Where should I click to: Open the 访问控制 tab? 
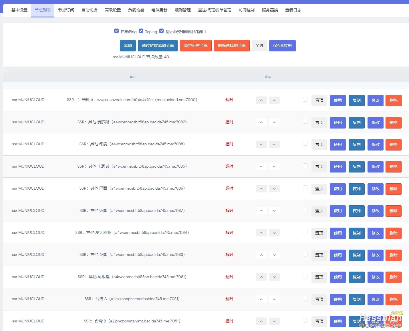click(247, 10)
